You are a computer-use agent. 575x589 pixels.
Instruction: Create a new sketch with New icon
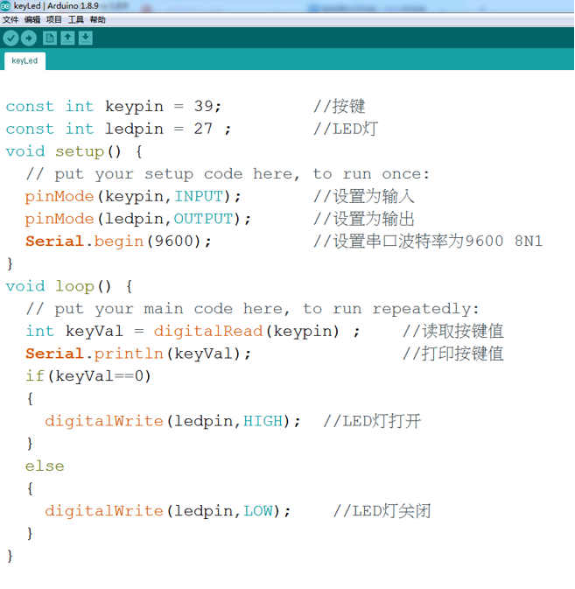(x=50, y=38)
